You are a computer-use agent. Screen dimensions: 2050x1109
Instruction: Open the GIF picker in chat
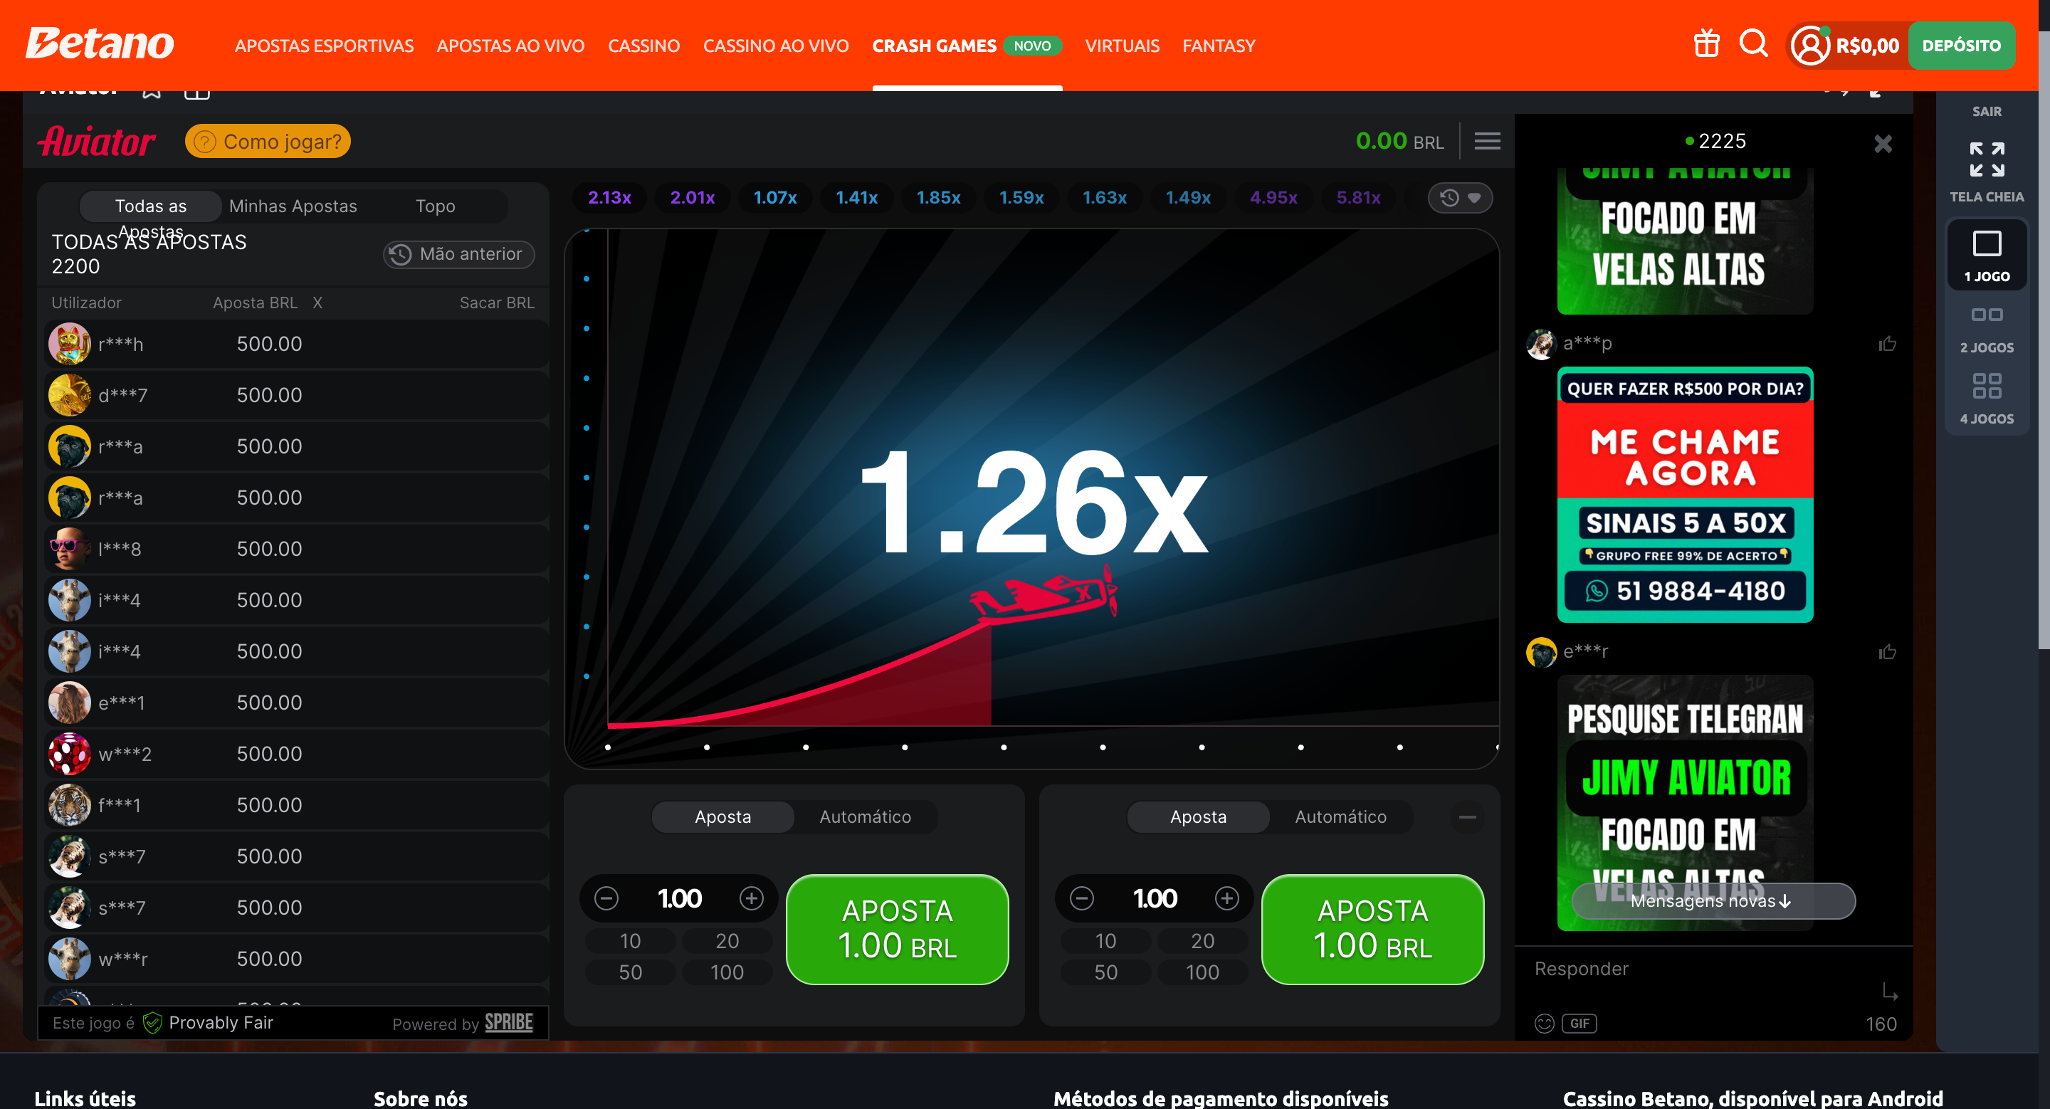(1579, 1023)
